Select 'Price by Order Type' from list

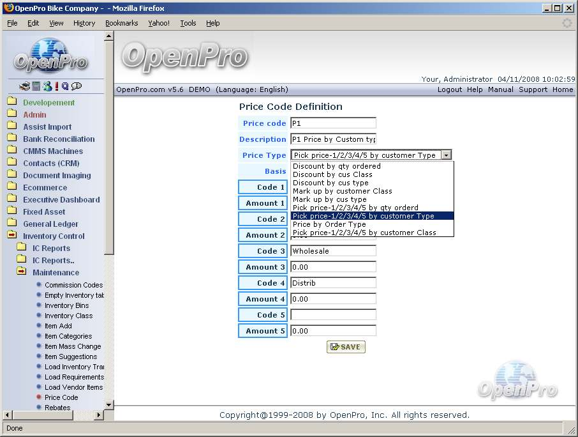point(329,224)
